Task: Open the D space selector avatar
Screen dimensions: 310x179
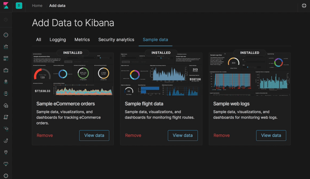Action: pyautogui.click(x=19, y=6)
